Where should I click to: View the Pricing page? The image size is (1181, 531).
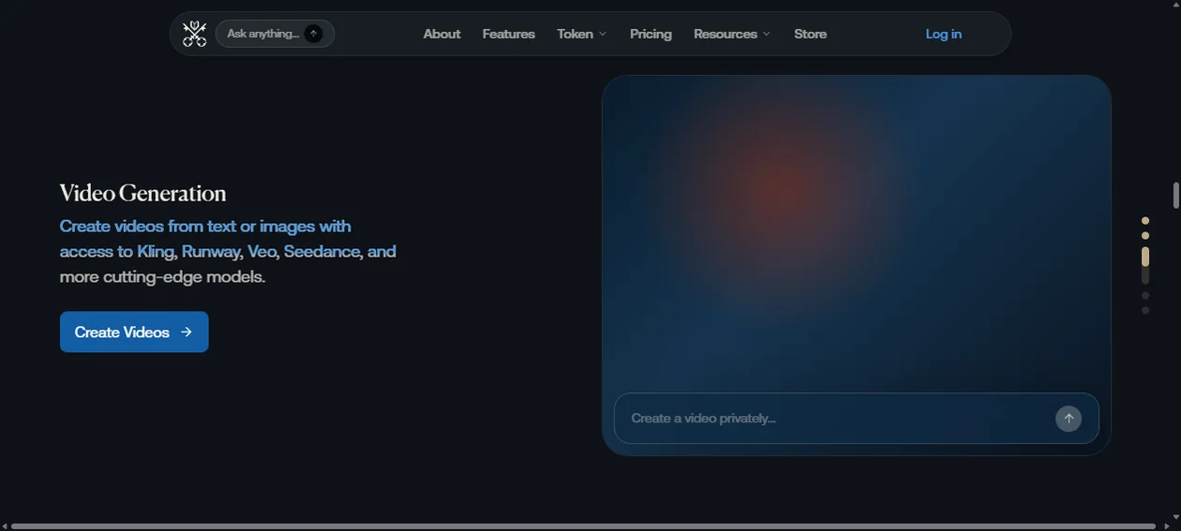(x=650, y=34)
